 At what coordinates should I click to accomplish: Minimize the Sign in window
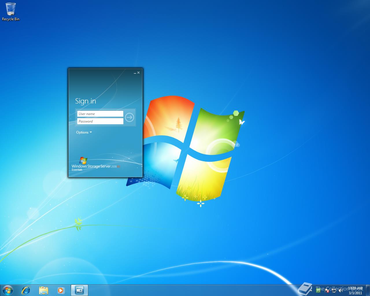tap(135, 73)
